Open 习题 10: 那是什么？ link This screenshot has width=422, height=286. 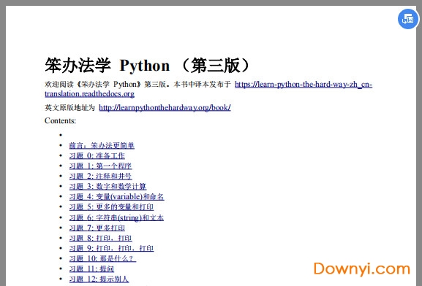(x=102, y=258)
